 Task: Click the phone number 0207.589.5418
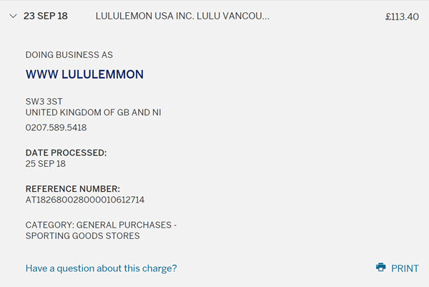[56, 127]
